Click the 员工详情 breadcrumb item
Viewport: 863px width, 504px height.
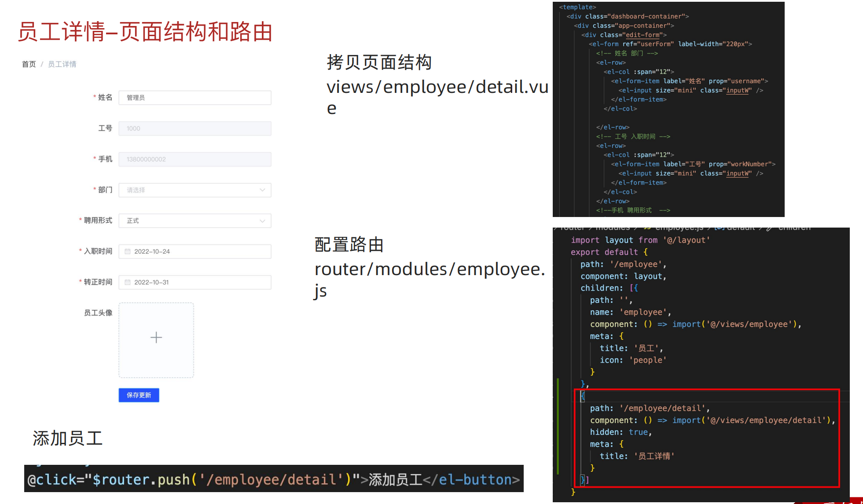[62, 64]
